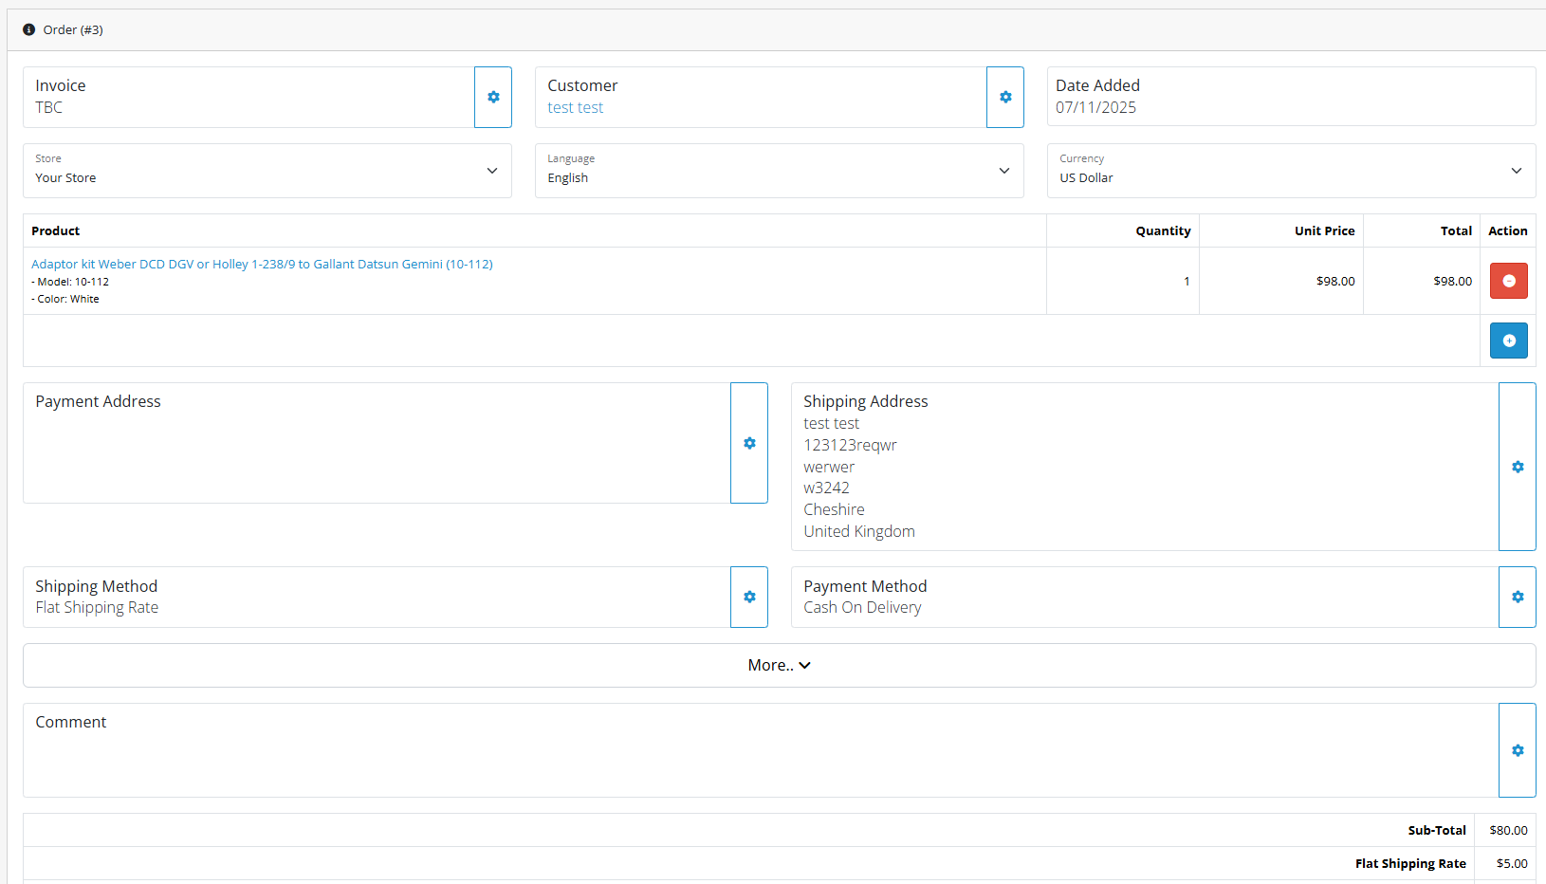Change Shipping Method via gear icon
The image size is (1546, 884).
pos(749,597)
